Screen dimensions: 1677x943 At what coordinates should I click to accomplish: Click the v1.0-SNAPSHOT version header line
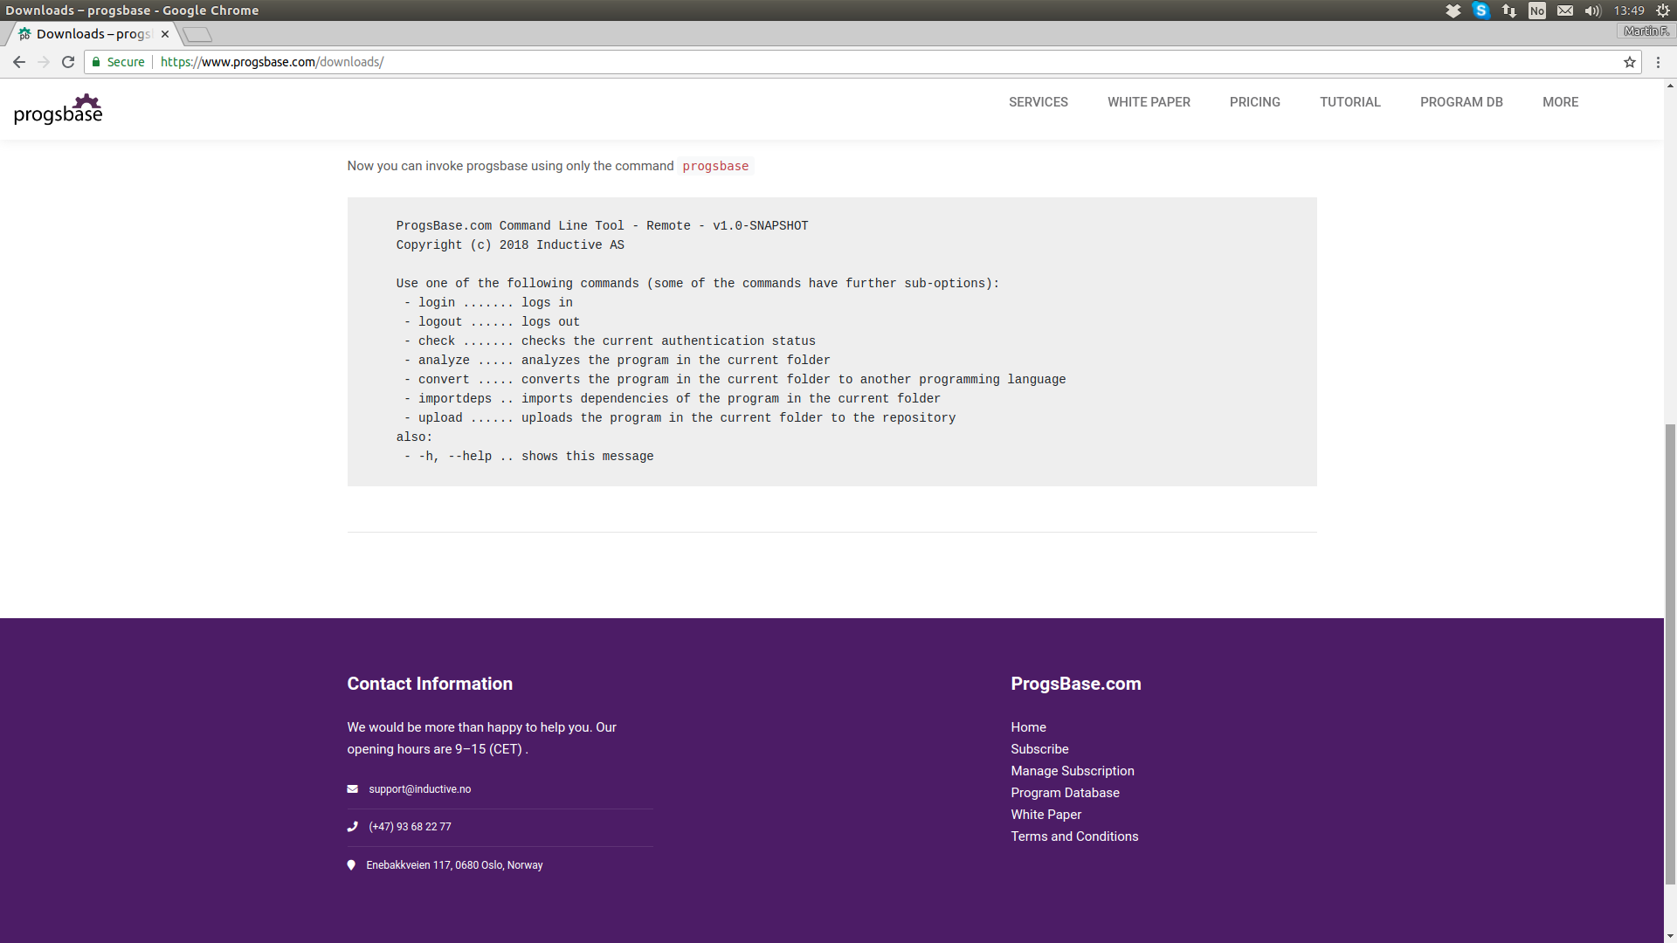pos(602,226)
